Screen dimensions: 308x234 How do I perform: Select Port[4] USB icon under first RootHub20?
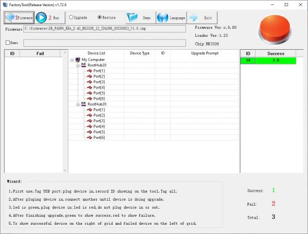click(89, 87)
